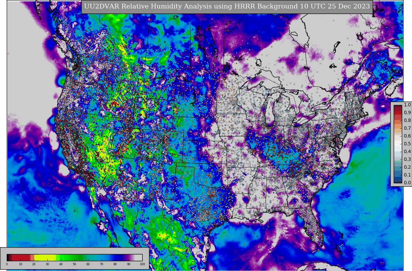Click the '0.7' label on right colorbar
The width and height of the screenshot is (412, 271).
pyautogui.click(x=407, y=128)
